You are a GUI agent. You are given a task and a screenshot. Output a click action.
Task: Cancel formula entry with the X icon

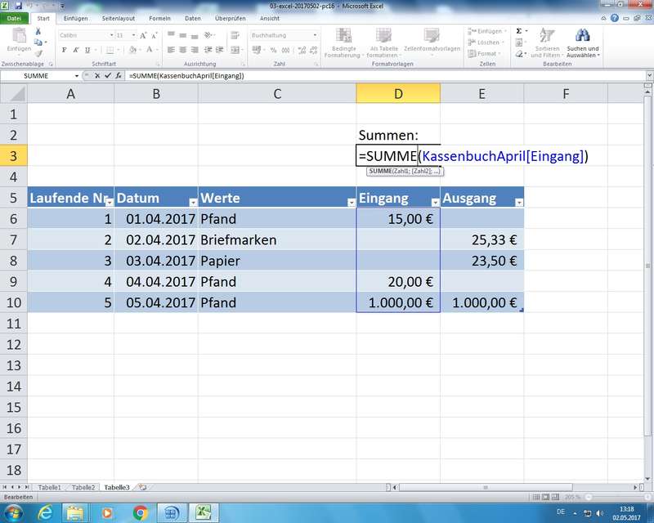click(x=96, y=76)
